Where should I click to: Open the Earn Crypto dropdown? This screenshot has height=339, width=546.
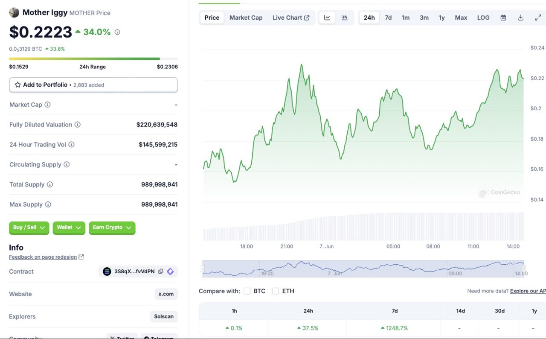pos(112,228)
